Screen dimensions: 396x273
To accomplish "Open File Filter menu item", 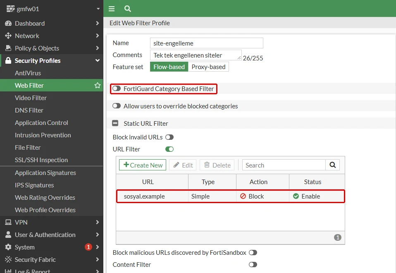I will [x=52, y=147].
